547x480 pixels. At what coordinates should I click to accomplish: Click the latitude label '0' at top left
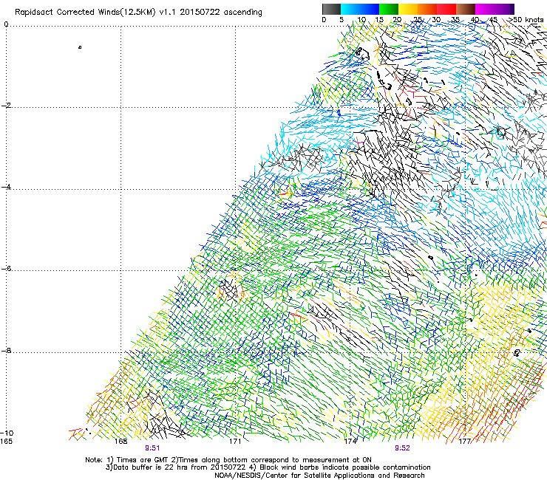point(6,24)
